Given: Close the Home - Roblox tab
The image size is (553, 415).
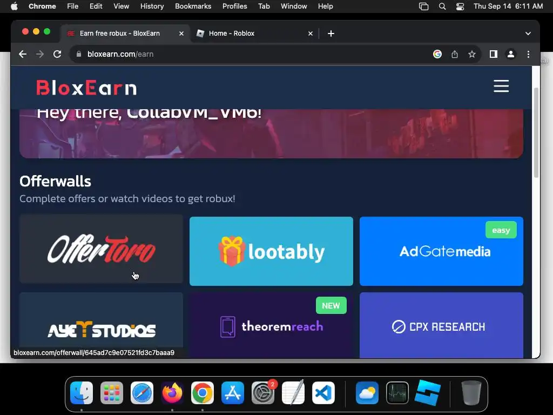Looking at the screenshot, I should (311, 33).
